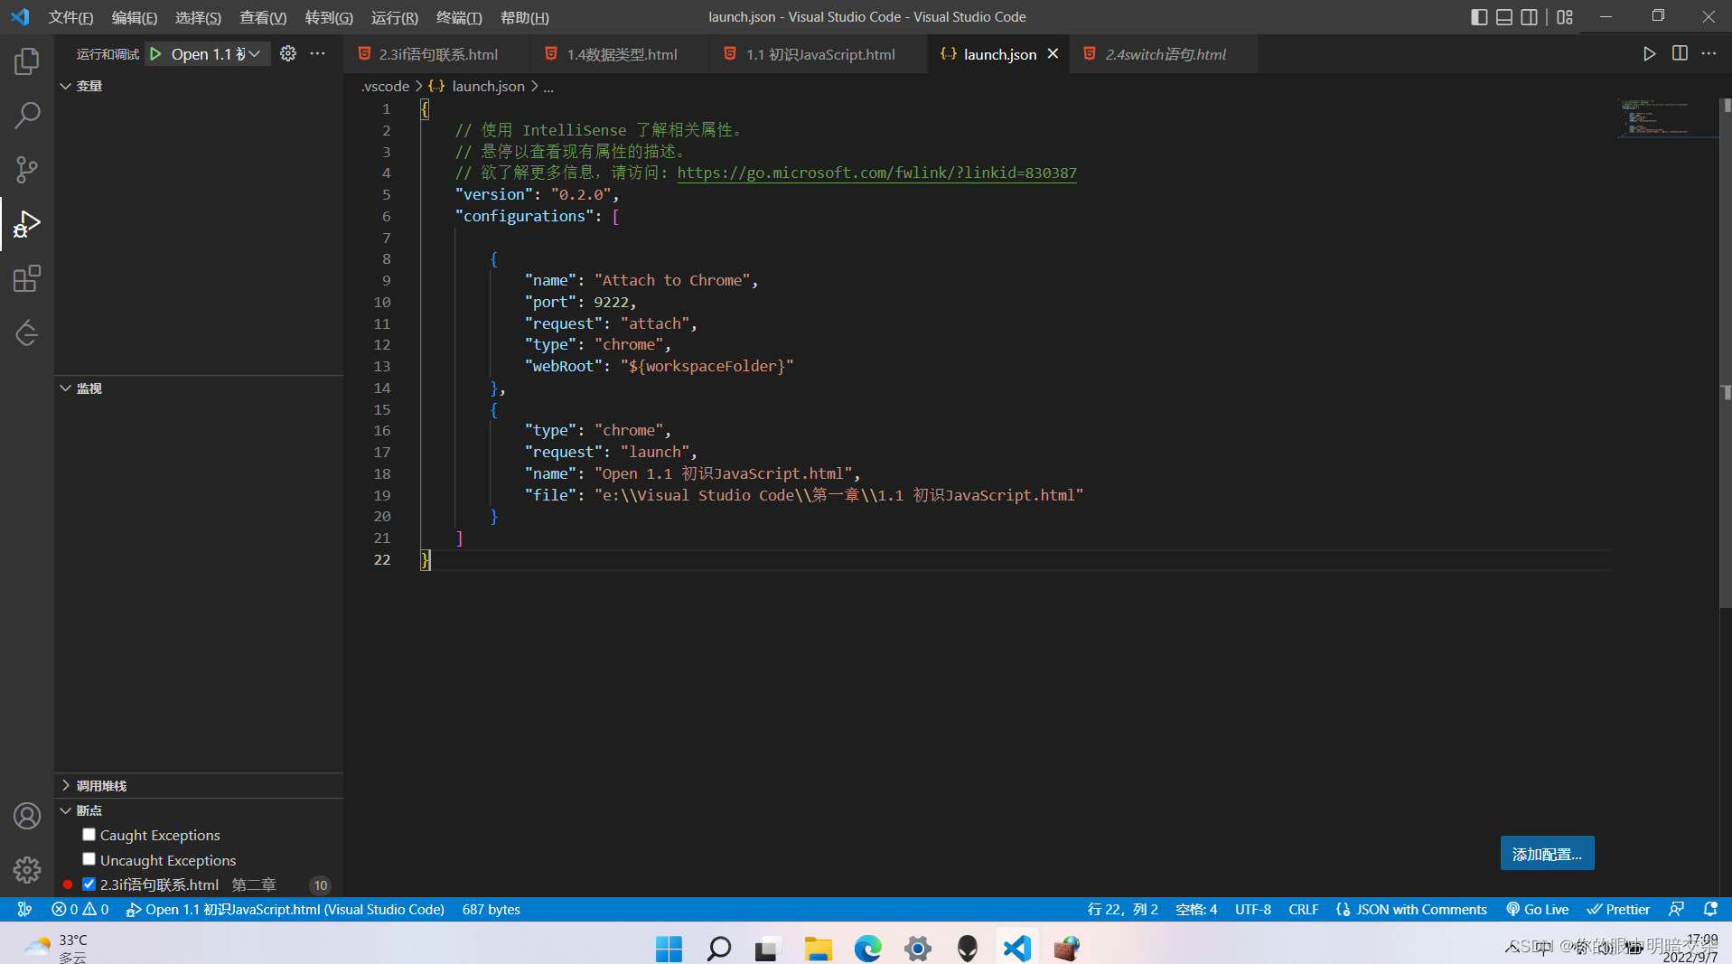Open notifications bell in status bar
Image resolution: width=1732 pixels, height=964 pixels.
click(1710, 909)
